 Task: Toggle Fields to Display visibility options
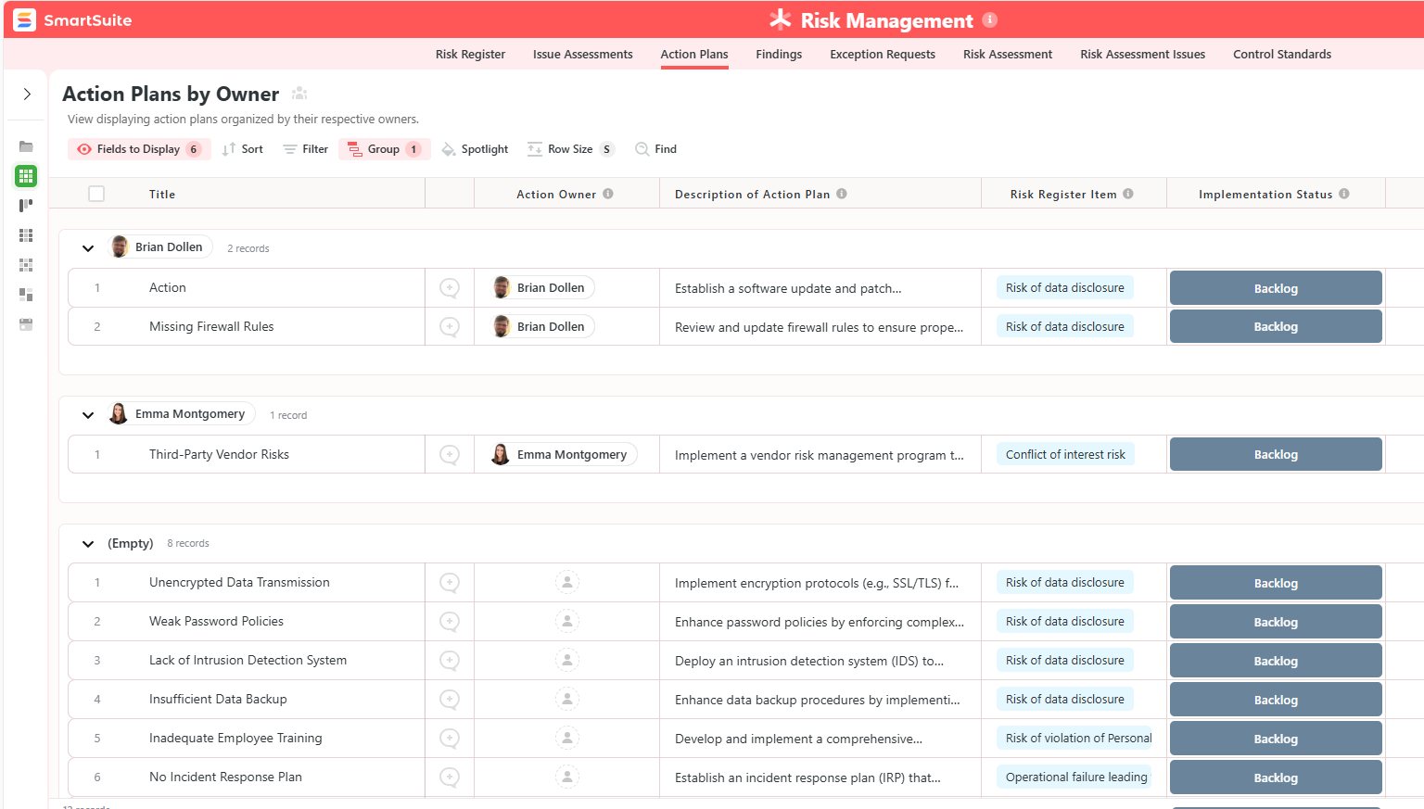138,149
